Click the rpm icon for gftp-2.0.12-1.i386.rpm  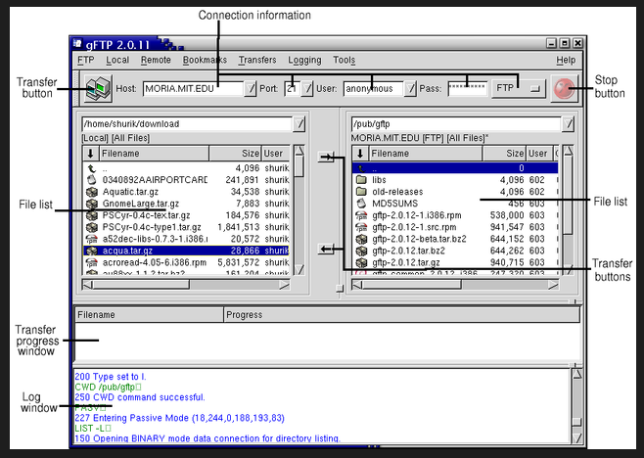click(361, 215)
